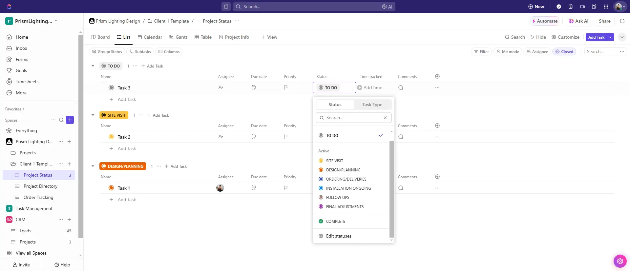The height and width of the screenshot is (271, 630).
Task: Toggle Subtasks display option
Action: tap(140, 51)
